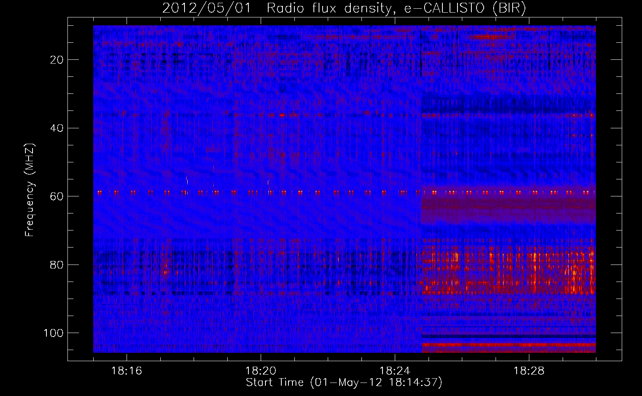Click the 60 MHz frequency tick label
This screenshot has width=642, height=396.
(57, 196)
